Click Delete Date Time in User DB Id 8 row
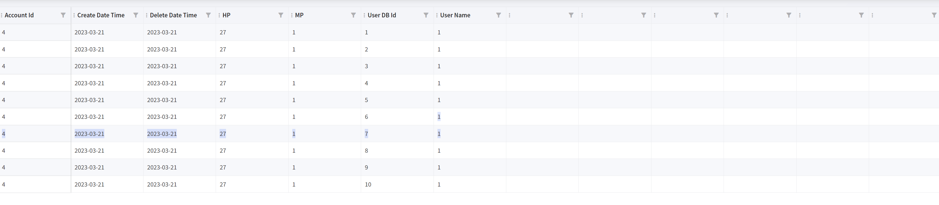The width and height of the screenshot is (939, 205). pos(162,151)
